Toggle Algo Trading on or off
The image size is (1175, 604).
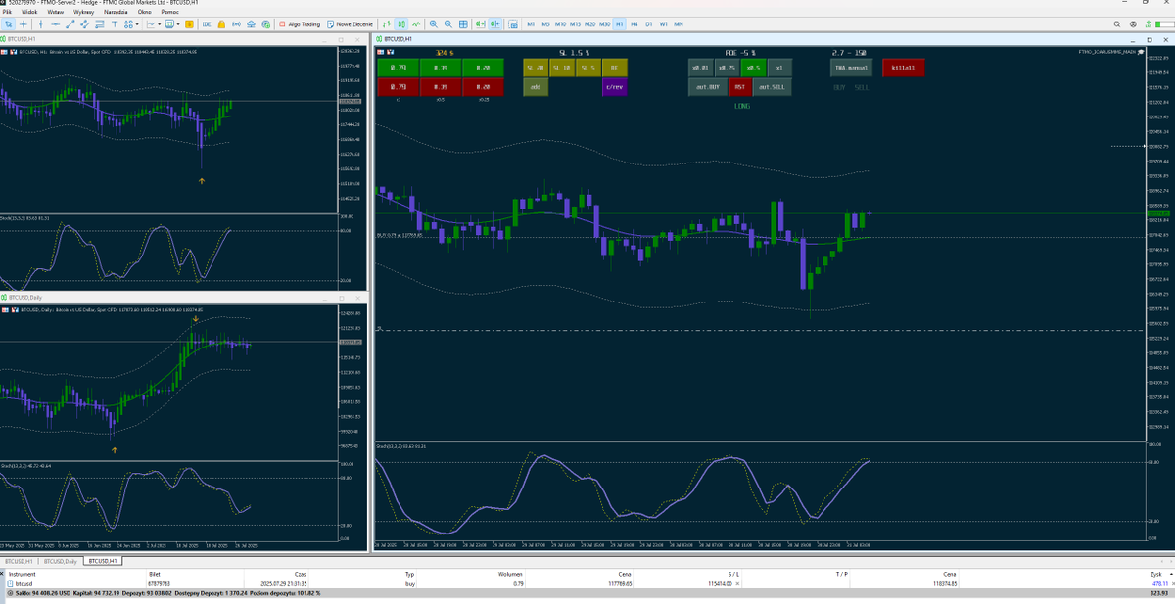(301, 23)
